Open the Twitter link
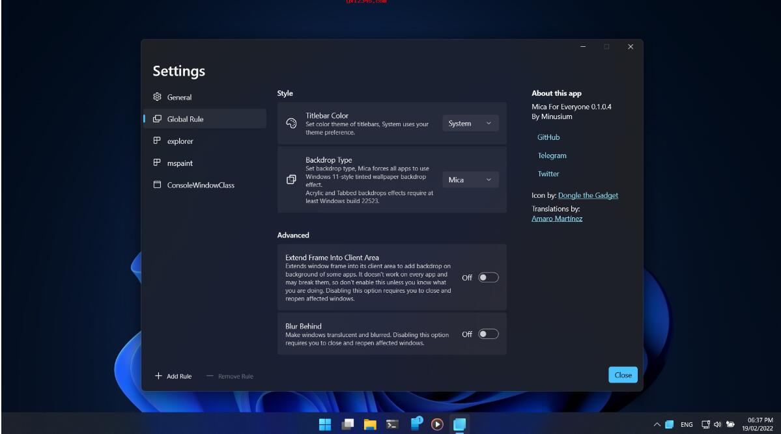The height and width of the screenshot is (434, 781). click(x=548, y=174)
